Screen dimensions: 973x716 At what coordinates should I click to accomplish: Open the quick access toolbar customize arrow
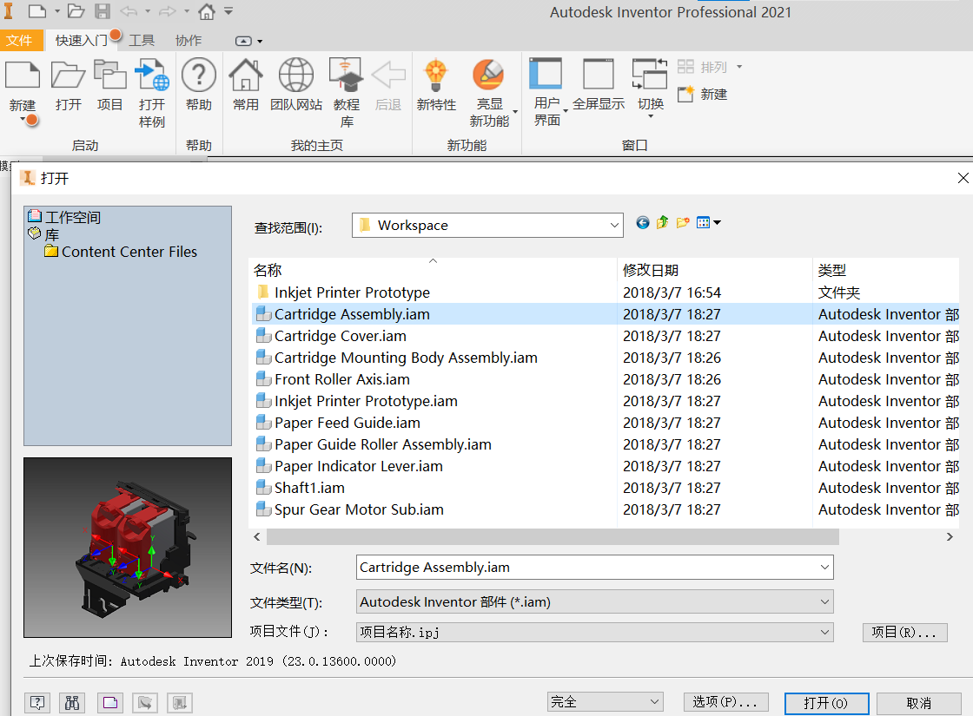click(228, 11)
